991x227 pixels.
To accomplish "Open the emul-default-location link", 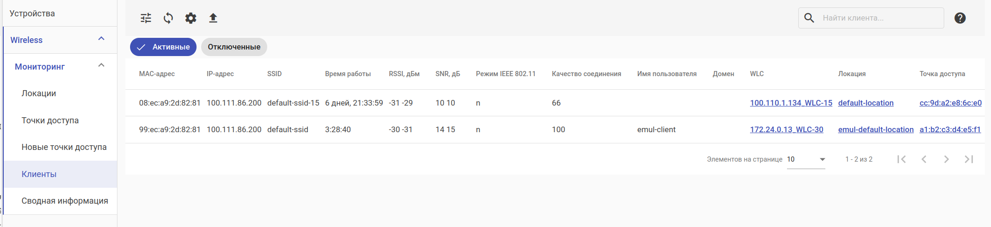I will [875, 130].
